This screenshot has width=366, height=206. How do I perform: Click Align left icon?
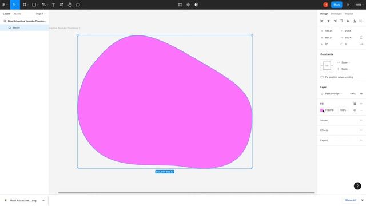(322, 21)
